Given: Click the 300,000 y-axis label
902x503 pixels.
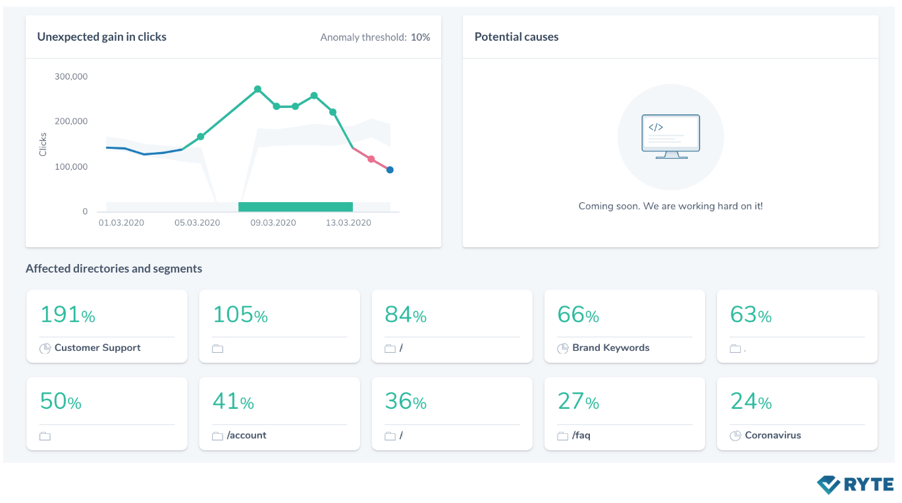Looking at the screenshot, I should click(x=71, y=76).
